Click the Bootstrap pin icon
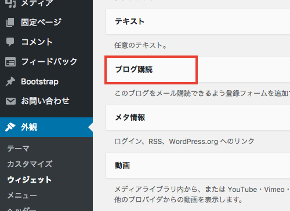Image resolution: width=290 pixels, height=211 pixels. pos(10,82)
